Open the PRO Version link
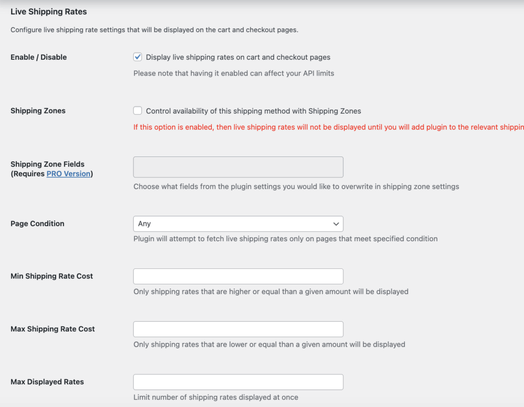Image resolution: width=524 pixels, height=407 pixels. coord(69,174)
